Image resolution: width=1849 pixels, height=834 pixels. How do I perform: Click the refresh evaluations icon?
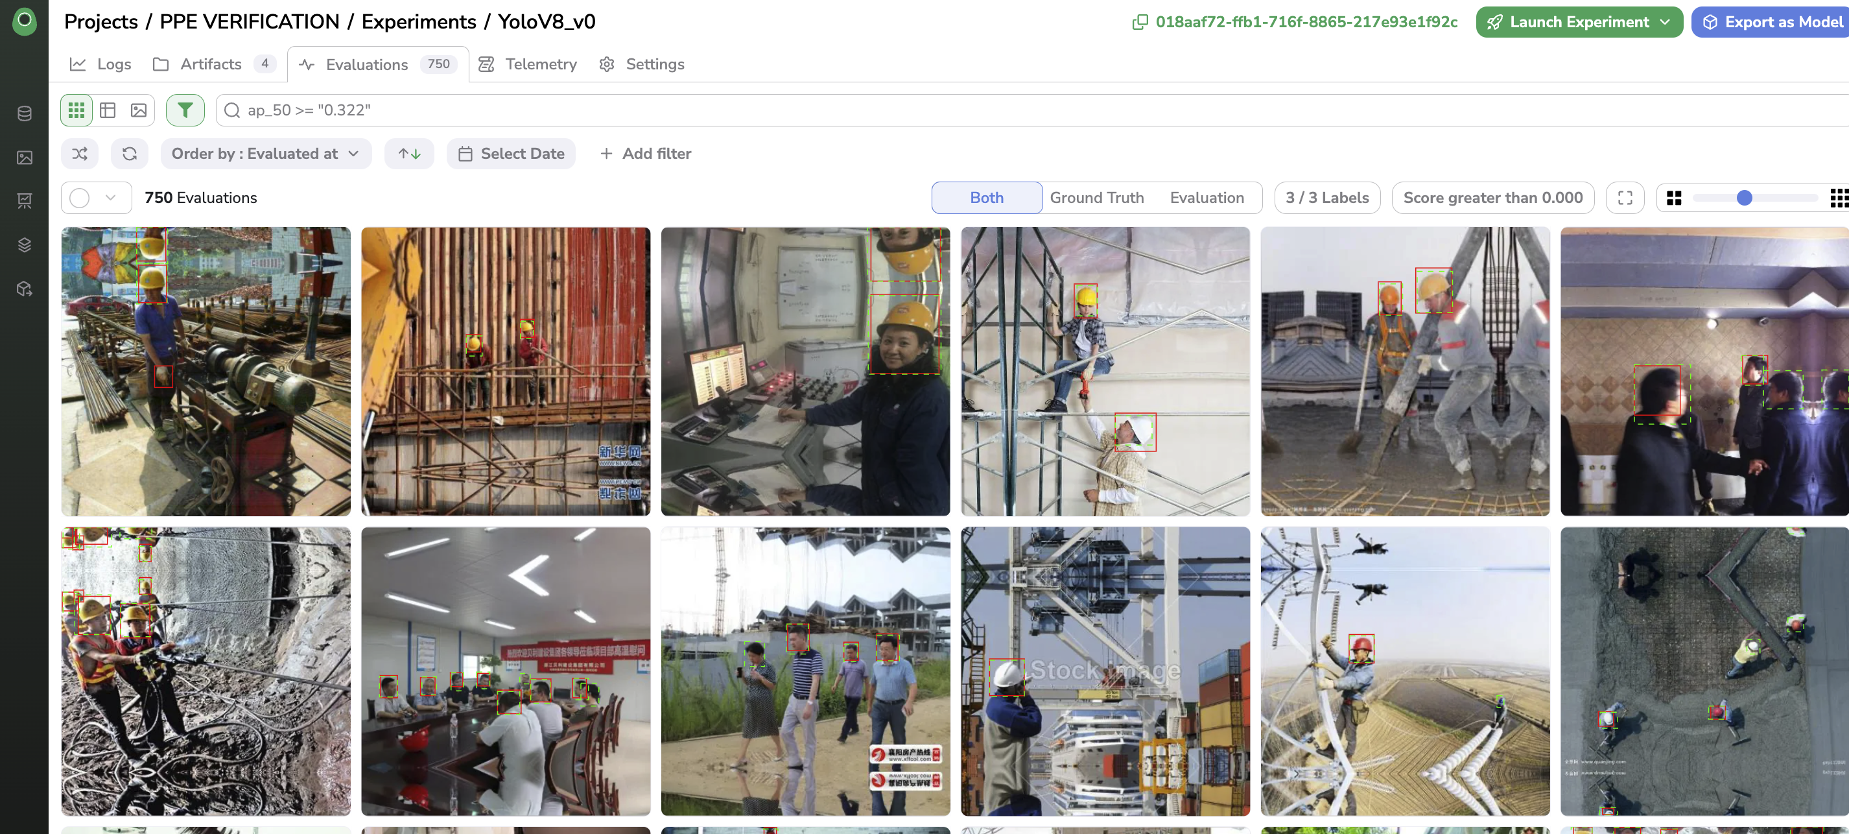tap(130, 154)
